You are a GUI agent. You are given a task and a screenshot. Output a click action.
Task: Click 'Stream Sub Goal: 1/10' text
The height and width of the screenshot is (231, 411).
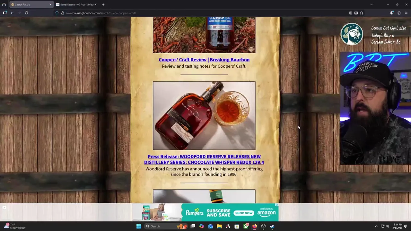[389, 28]
